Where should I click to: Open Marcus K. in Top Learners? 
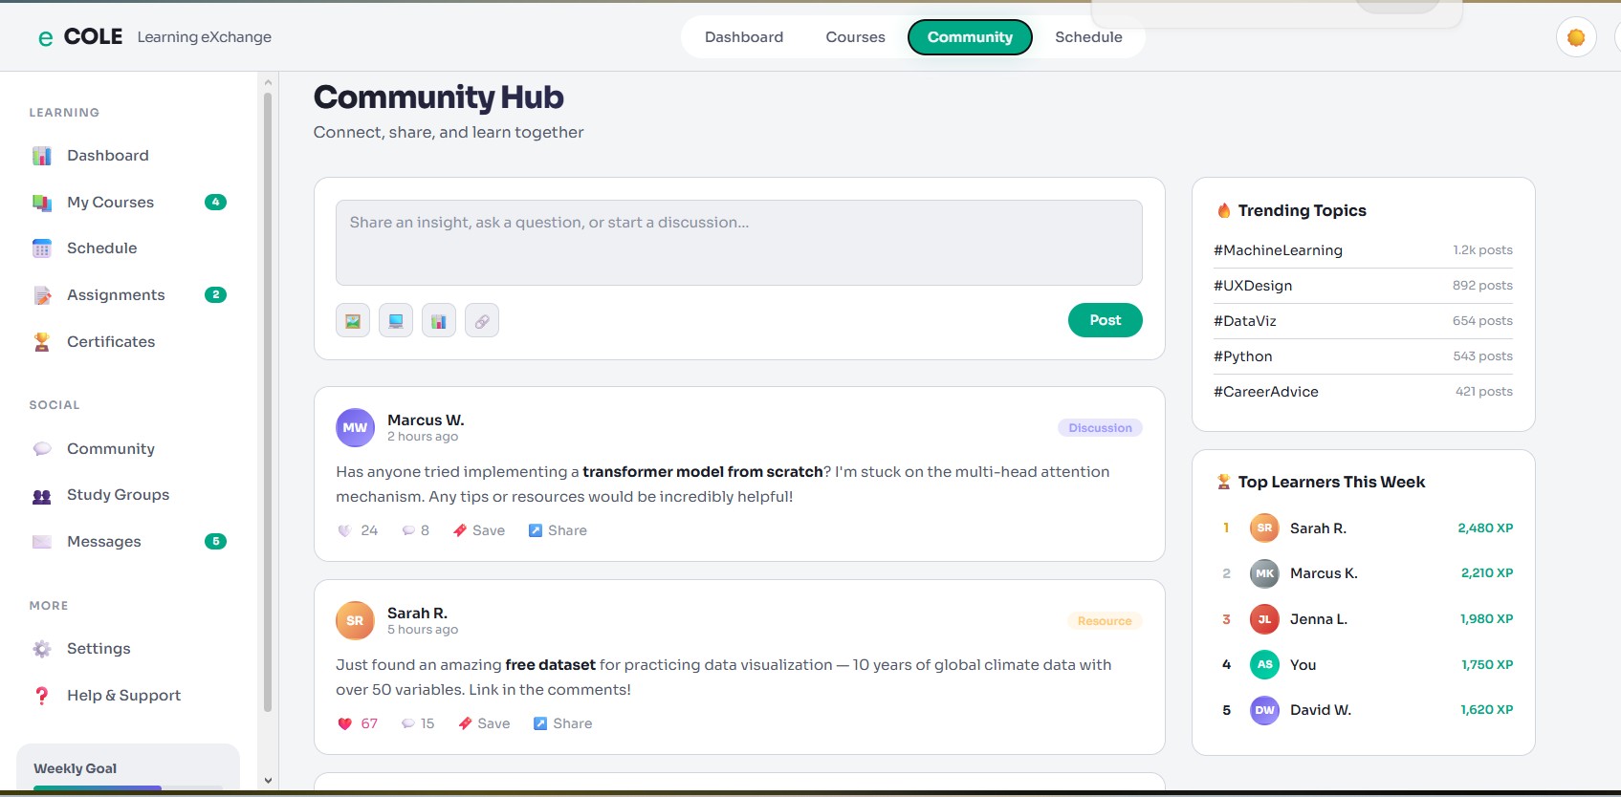click(1363, 573)
